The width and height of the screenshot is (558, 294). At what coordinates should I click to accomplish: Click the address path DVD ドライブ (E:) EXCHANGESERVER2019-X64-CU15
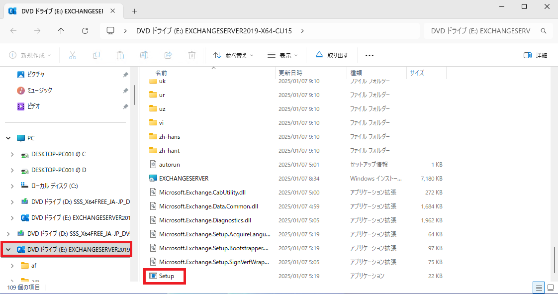pos(214,31)
